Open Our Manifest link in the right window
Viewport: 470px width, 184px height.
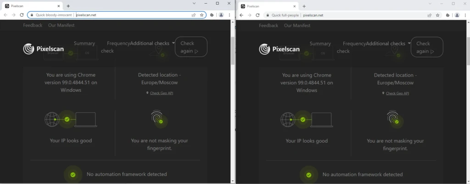[x=297, y=26]
